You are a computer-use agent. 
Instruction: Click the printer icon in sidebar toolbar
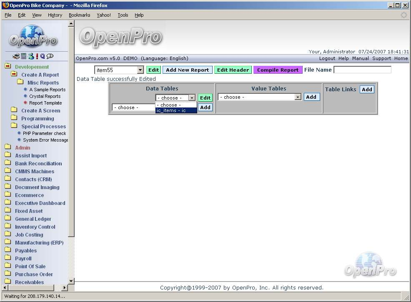point(16,56)
